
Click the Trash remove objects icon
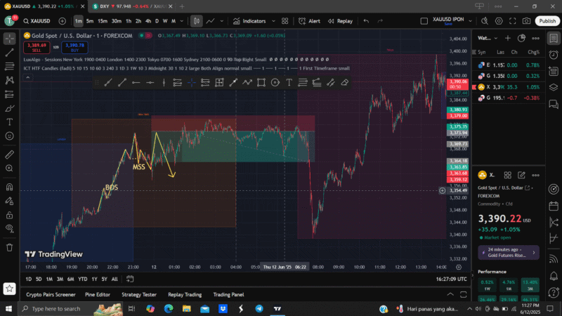pos(10,247)
